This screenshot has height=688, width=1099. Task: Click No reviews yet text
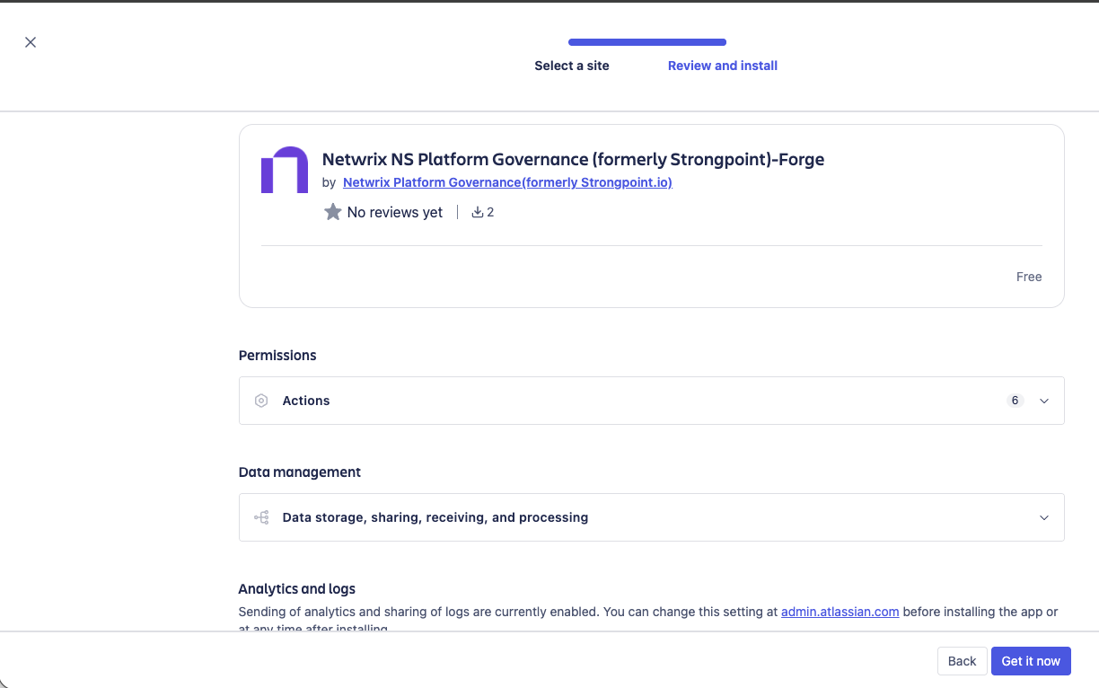point(394,211)
